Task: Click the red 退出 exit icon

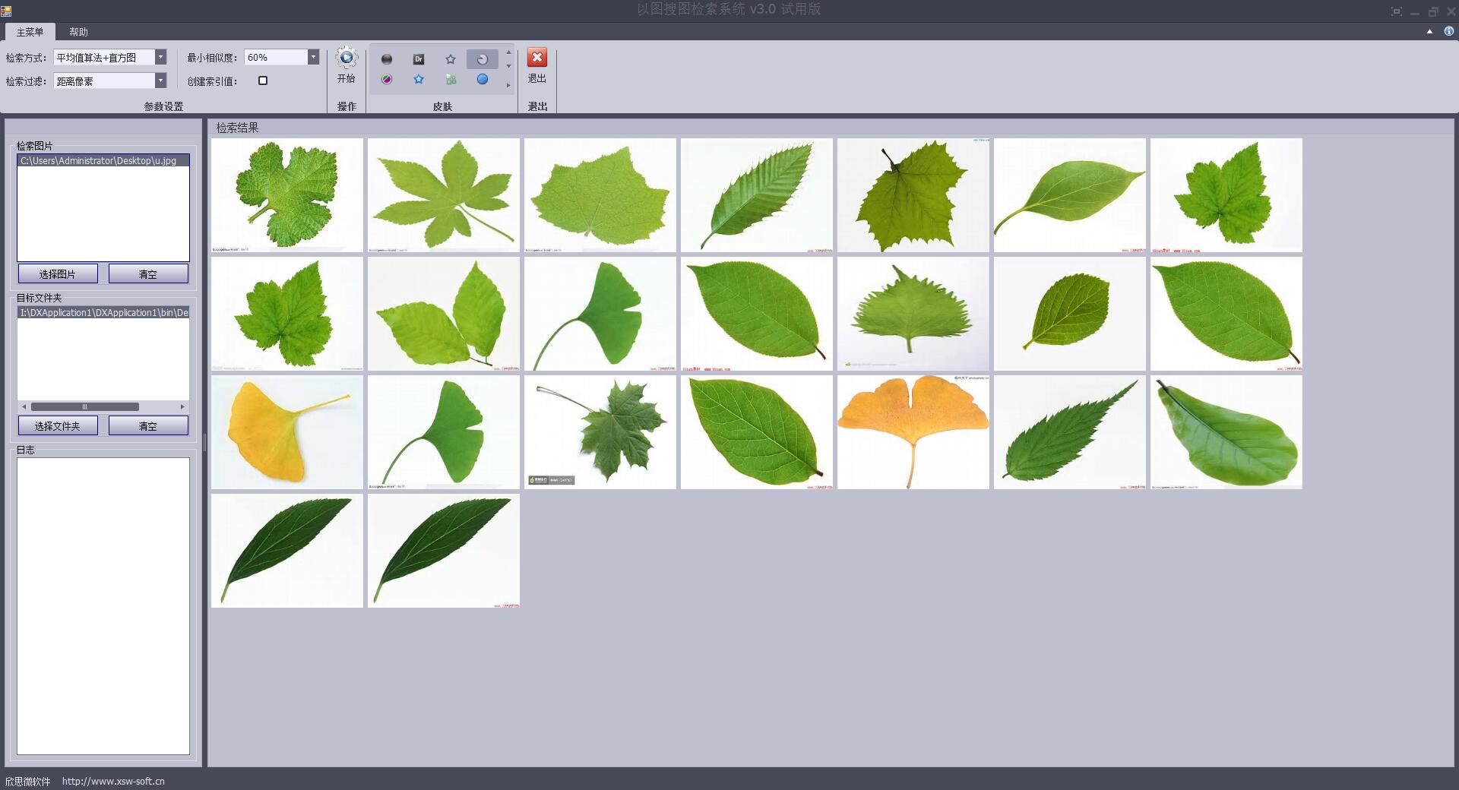Action: click(x=537, y=58)
